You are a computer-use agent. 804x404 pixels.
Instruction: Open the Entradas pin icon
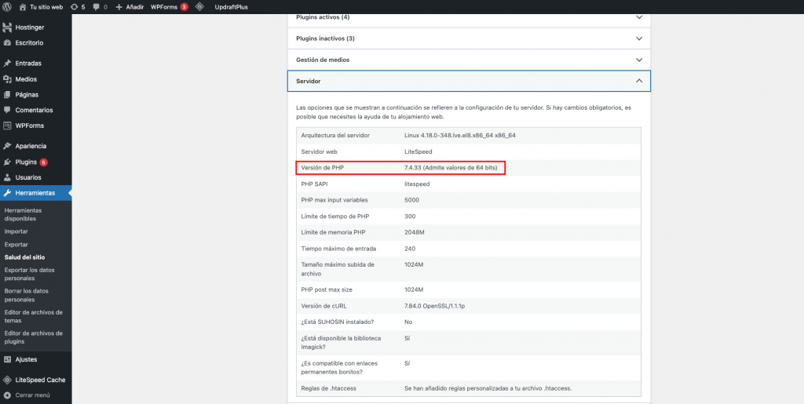(7, 63)
